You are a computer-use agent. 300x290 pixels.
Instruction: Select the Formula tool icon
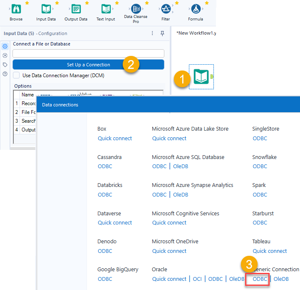196,9
